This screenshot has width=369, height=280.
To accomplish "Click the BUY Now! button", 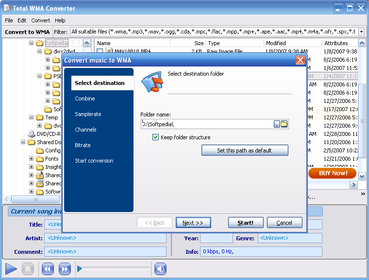I will tap(333, 173).
